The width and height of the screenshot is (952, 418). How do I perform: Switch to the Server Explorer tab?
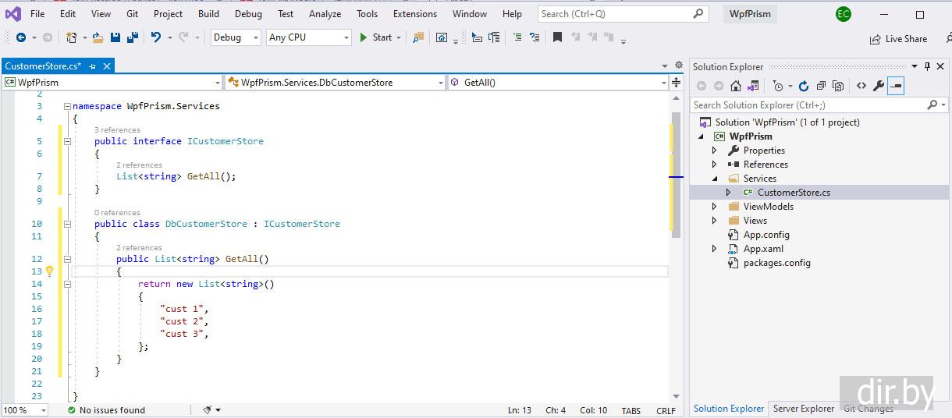[x=803, y=409]
